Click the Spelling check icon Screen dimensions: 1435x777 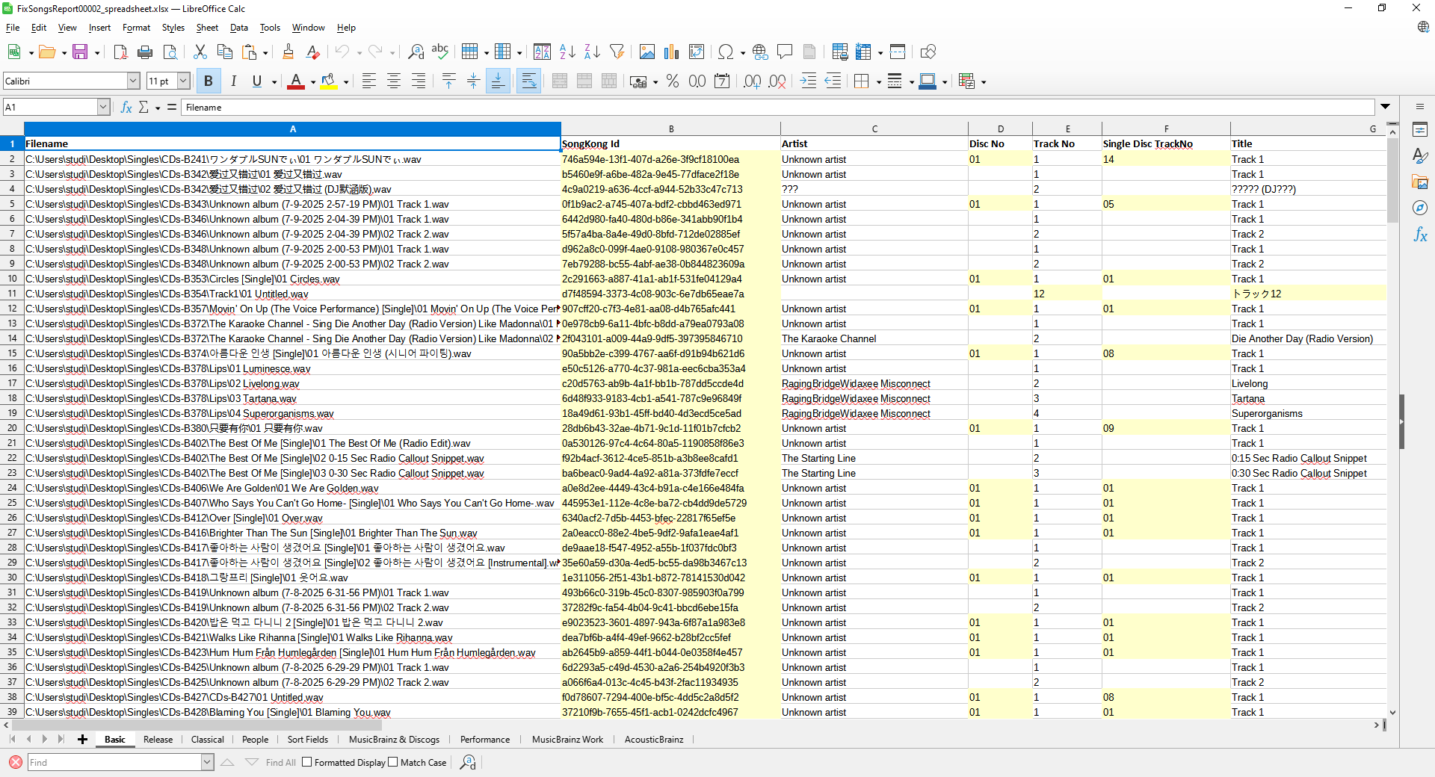point(440,52)
